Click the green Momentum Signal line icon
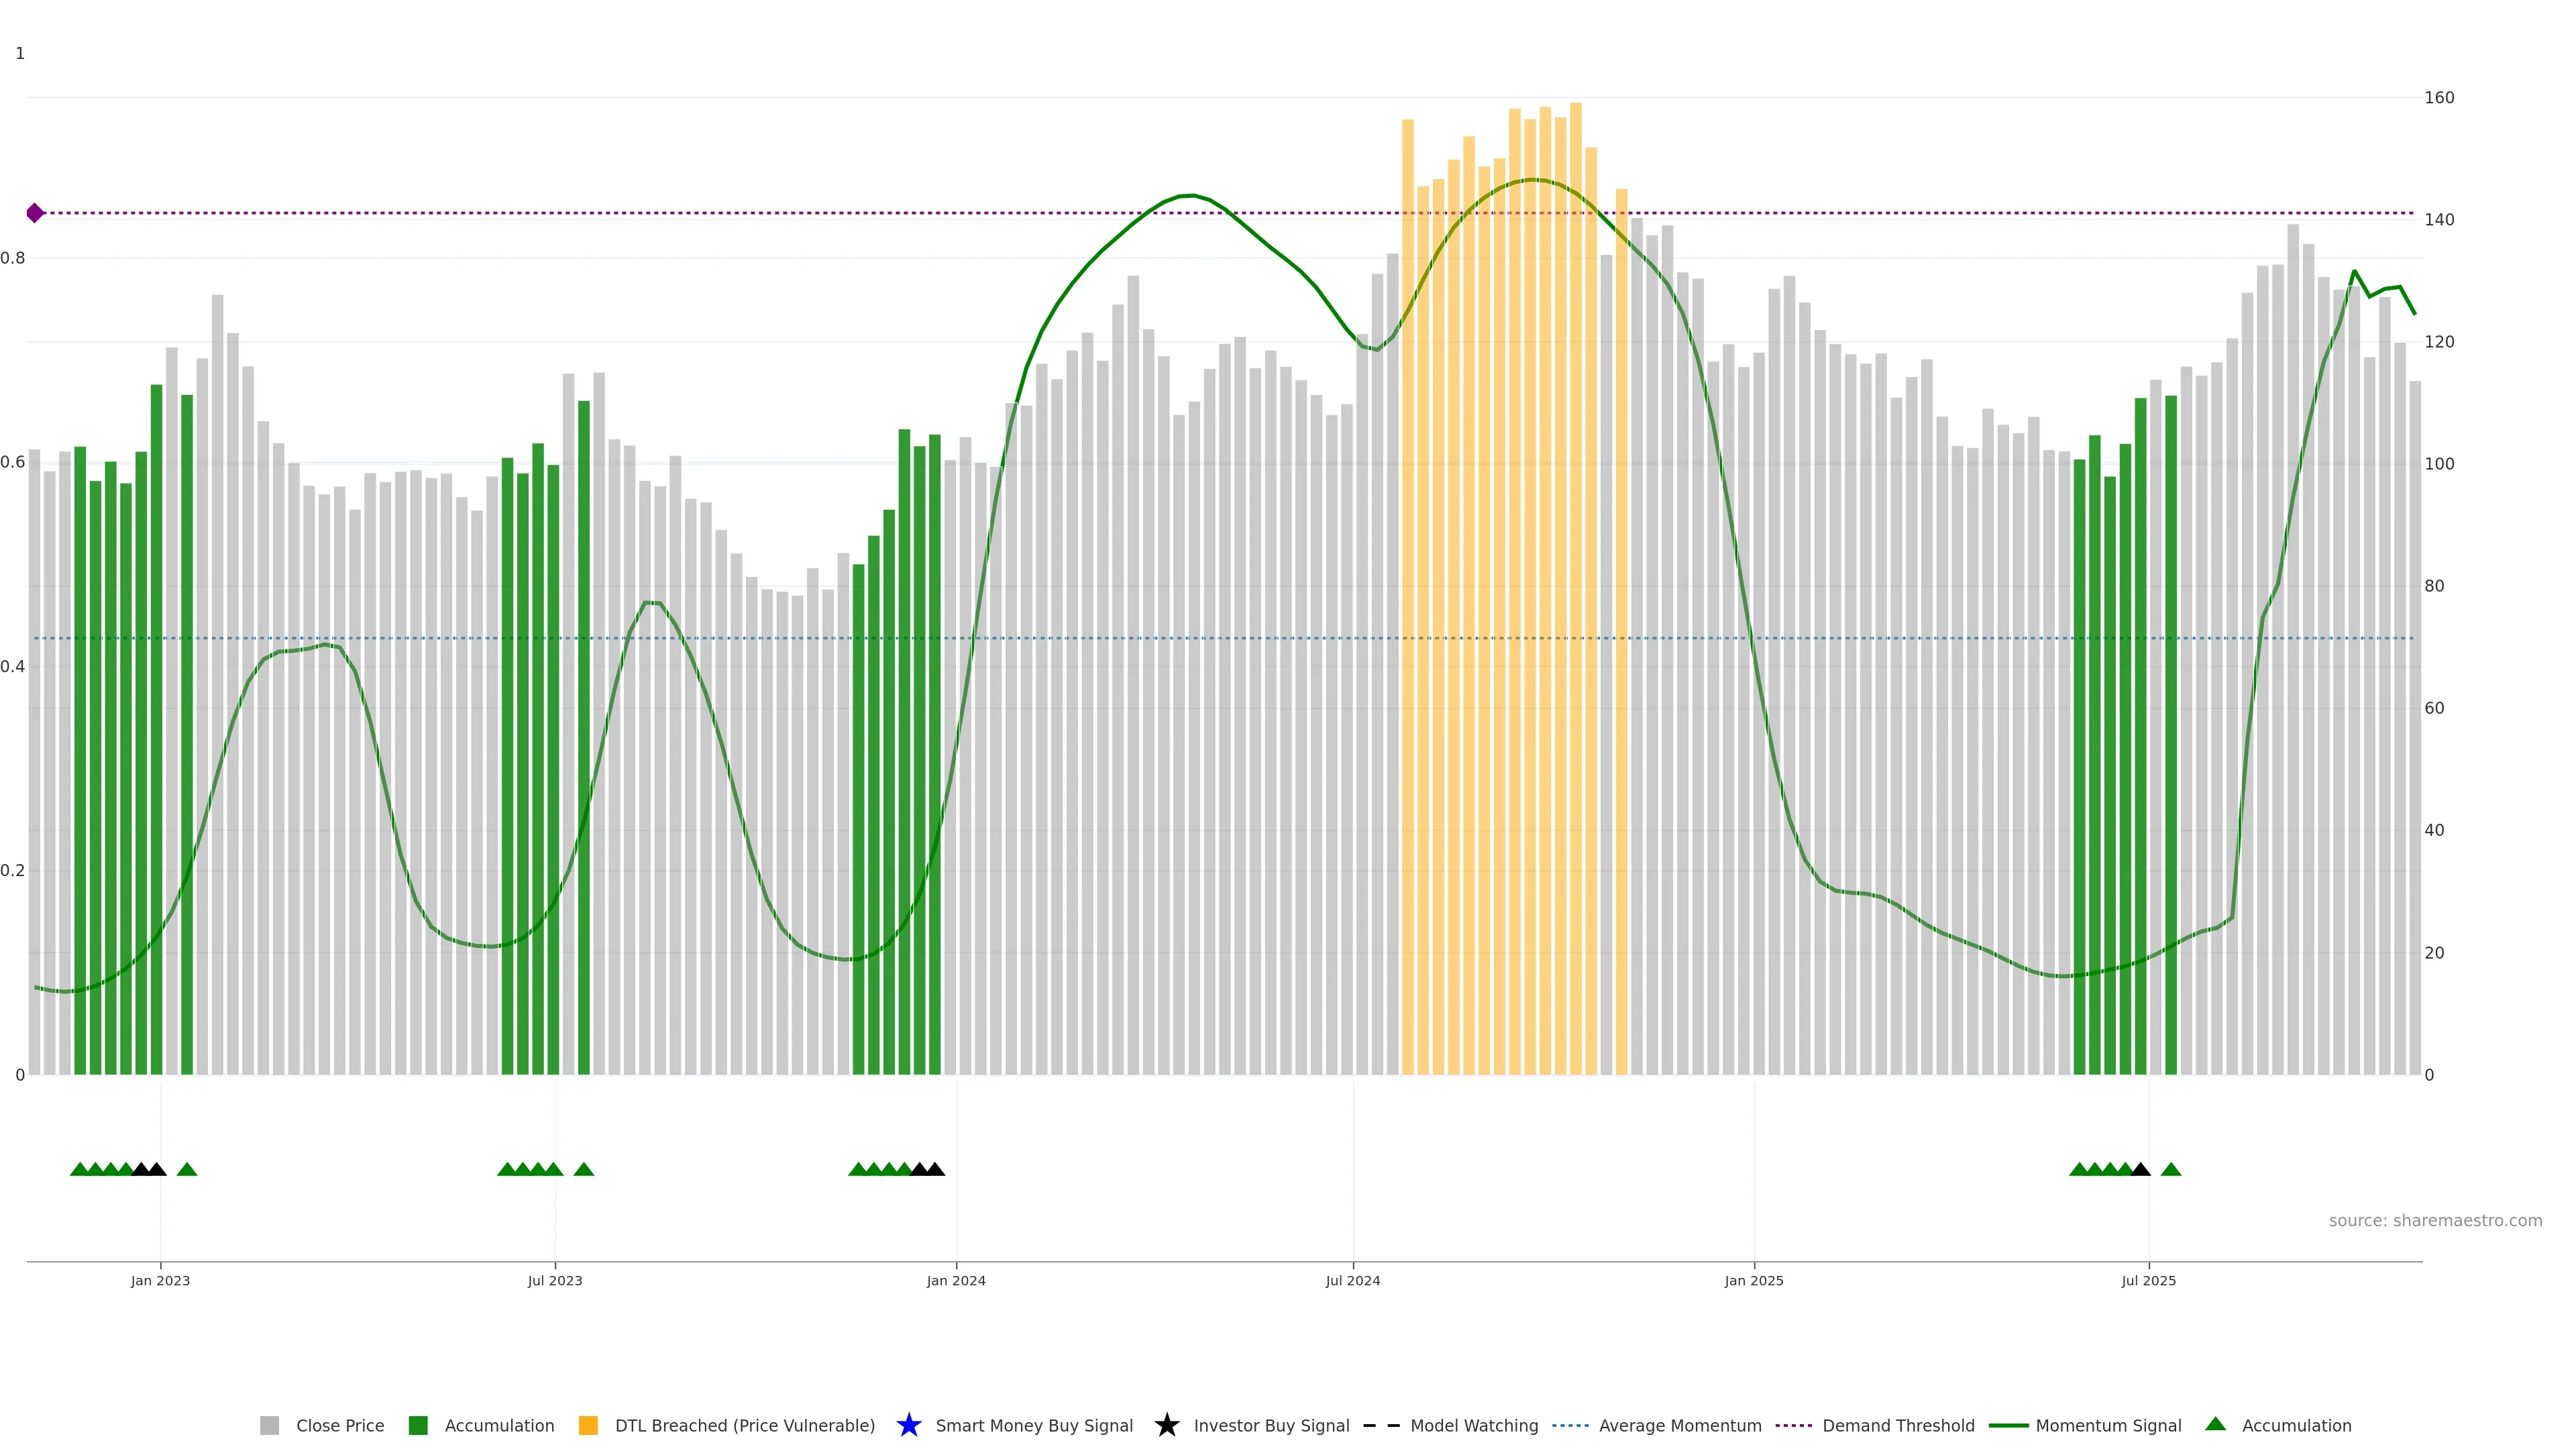This screenshot has height=1449, width=2576. coord(2008,1425)
